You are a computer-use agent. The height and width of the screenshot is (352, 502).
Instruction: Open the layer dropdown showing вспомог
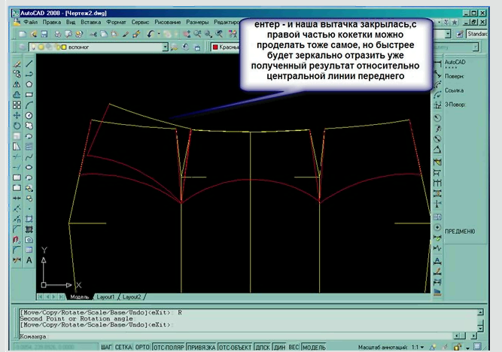pyautogui.click(x=165, y=47)
